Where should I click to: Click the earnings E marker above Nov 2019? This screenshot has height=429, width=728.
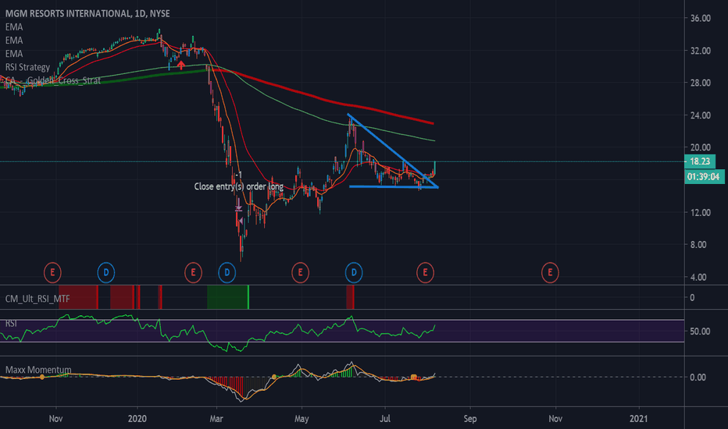coord(52,273)
